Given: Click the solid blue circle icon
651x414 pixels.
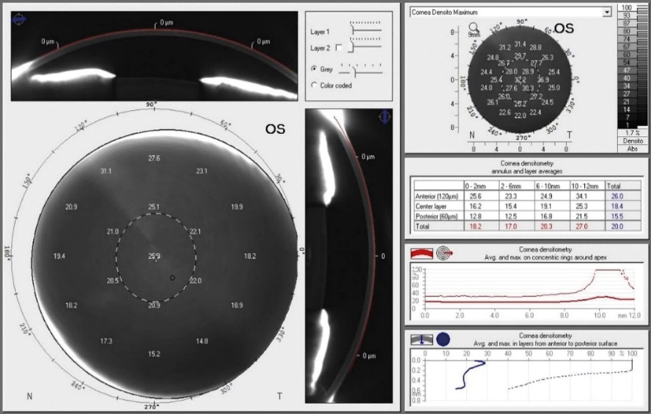Looking at the screenshot, I should pos(443,339).
